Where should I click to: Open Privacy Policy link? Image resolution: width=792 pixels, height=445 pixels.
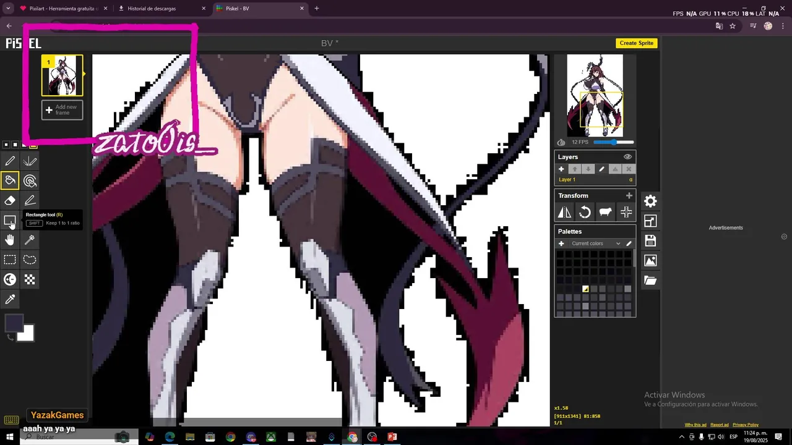pos(746,425)
